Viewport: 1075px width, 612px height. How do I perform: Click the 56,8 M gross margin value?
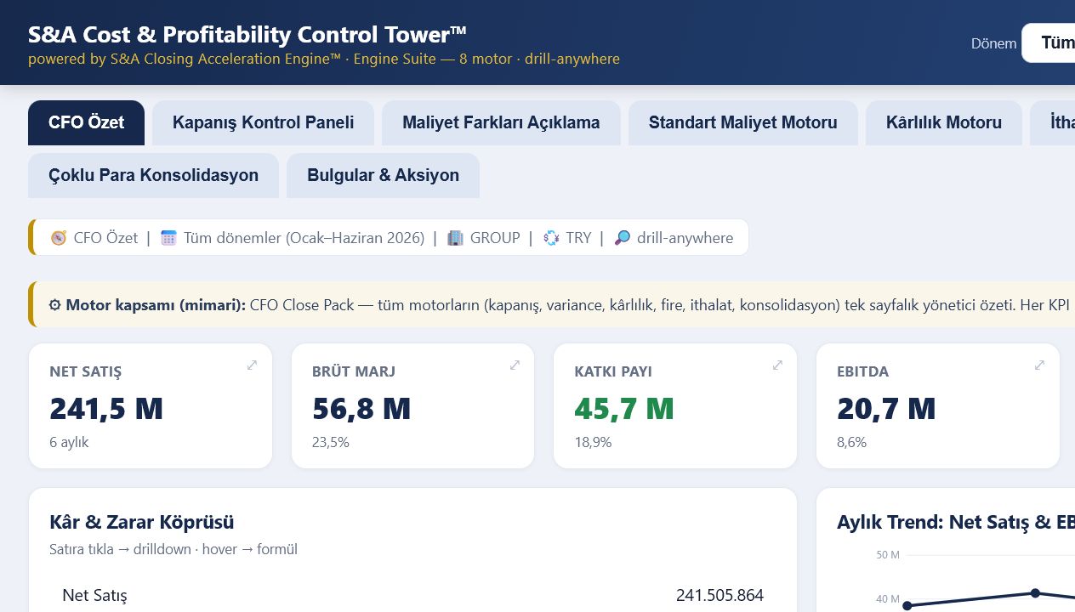point(361,409)
